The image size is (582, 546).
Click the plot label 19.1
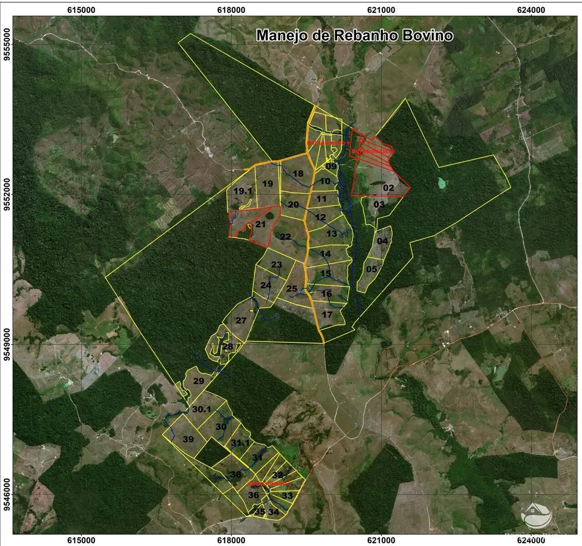(x=243, y=191)
